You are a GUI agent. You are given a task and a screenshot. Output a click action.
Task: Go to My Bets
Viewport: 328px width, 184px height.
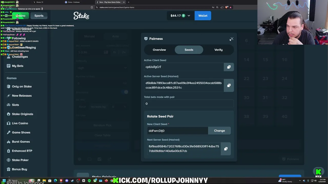[17, 66]
